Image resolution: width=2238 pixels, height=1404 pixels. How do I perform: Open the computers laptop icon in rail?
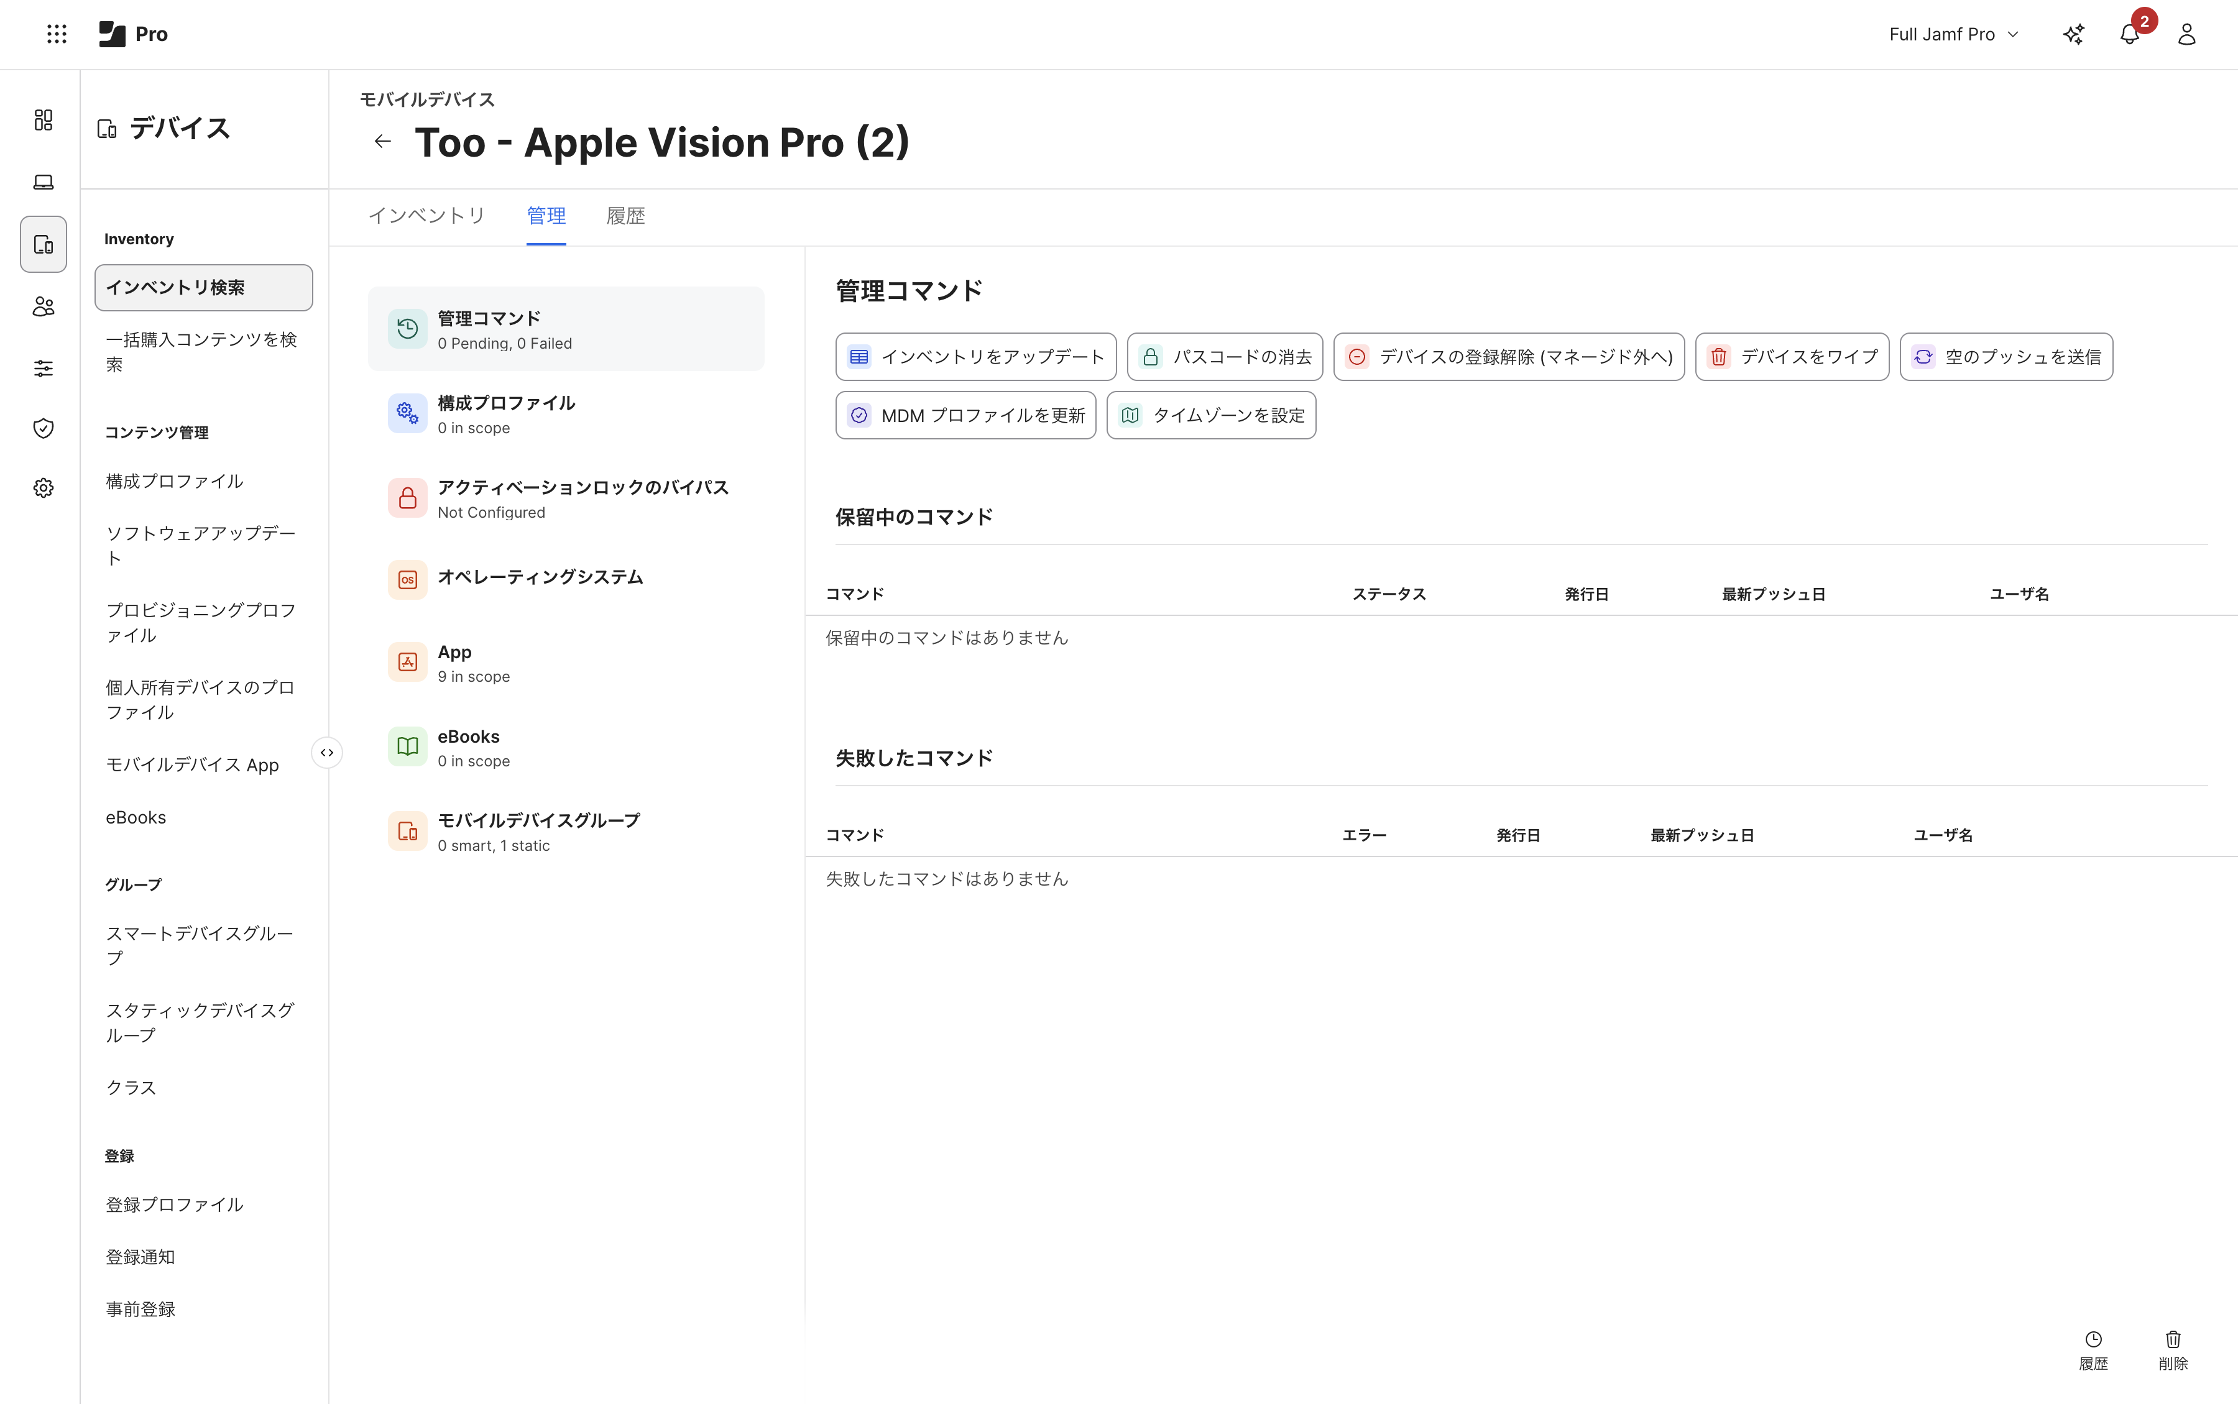pyautogui.click(x=44, y=182)
